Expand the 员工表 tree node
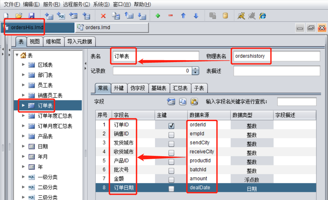 coord(24,85)
